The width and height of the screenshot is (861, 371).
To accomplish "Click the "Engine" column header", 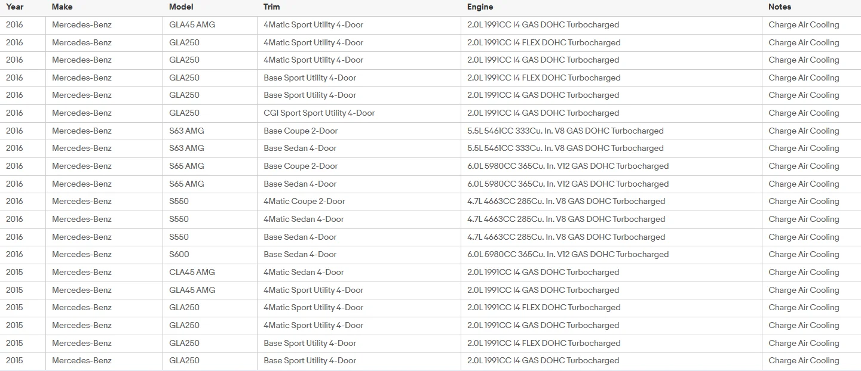I will point(480,7).
